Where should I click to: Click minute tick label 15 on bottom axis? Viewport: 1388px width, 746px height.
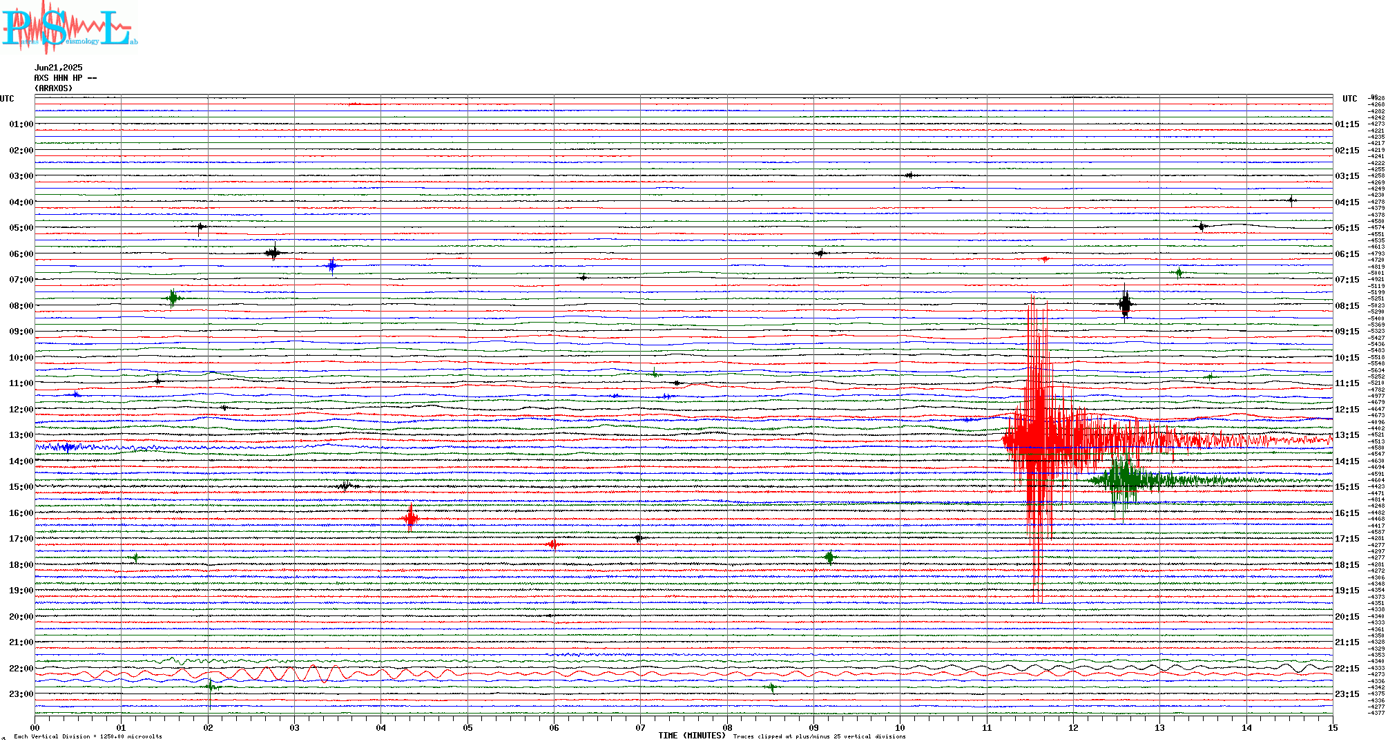click(x=1333, y=727)
